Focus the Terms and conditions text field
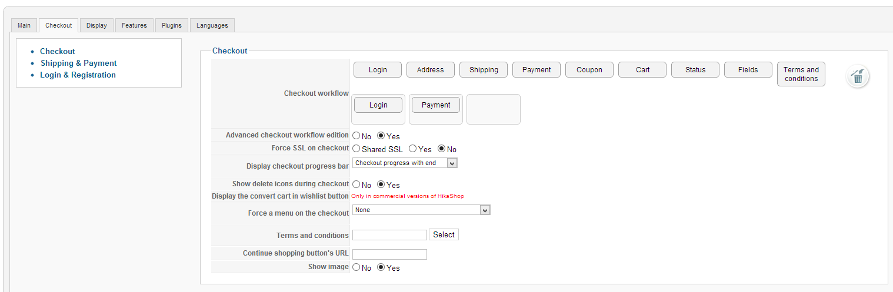This screenshot has width=893, height=292. (x=389, y=235)
